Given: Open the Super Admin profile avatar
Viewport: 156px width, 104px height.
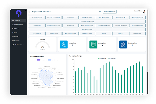Looking at the screenshot, I should (144, 12).
